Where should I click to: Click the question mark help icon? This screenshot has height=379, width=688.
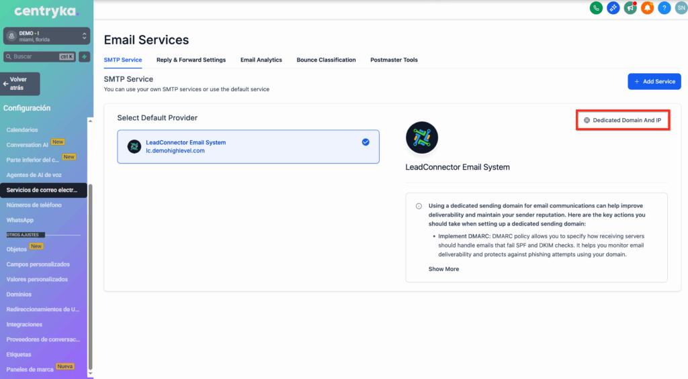click(664, 8)
